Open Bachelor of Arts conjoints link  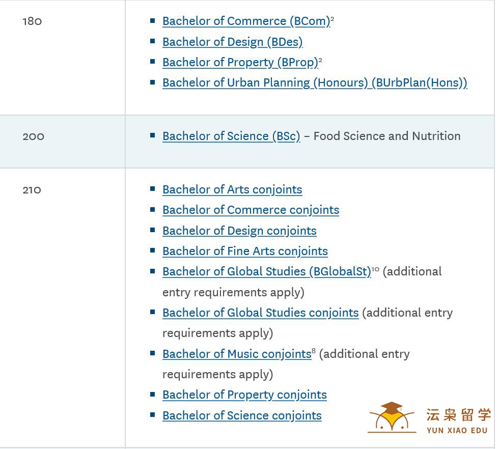click(x=232, y=190)
